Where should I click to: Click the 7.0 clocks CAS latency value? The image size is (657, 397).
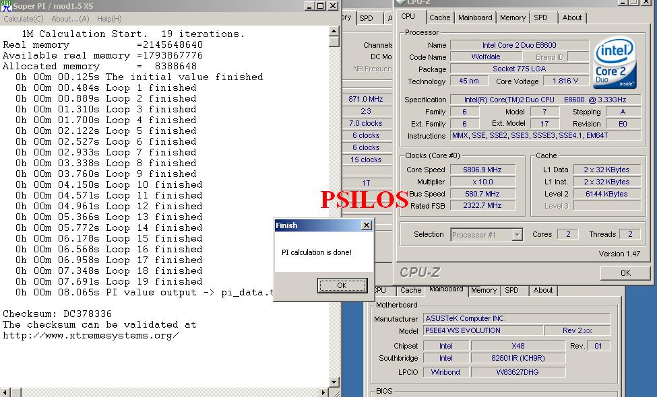point(366,123)
